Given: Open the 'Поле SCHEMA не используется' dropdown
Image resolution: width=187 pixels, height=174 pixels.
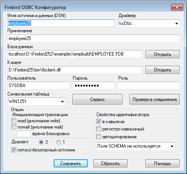Looking at the screenshot, I should 136,146.
